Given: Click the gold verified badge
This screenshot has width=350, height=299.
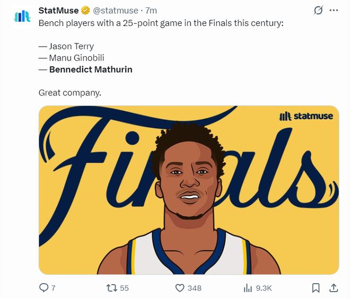Looking at the screenshot, I should (x=85, y=11).
